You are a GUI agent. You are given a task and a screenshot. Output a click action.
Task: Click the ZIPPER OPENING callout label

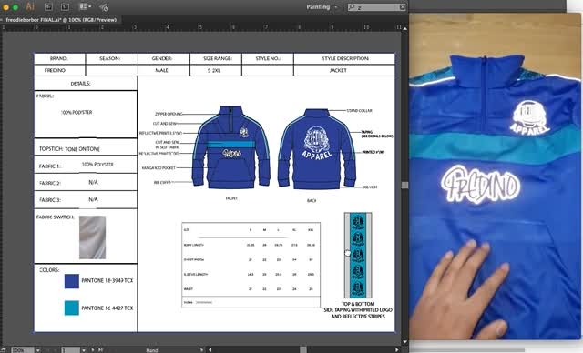coord(169,114)
